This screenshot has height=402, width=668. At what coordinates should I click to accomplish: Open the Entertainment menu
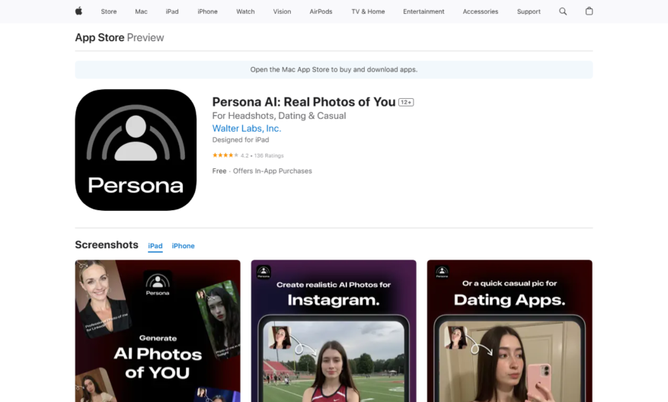coord(423,11)
